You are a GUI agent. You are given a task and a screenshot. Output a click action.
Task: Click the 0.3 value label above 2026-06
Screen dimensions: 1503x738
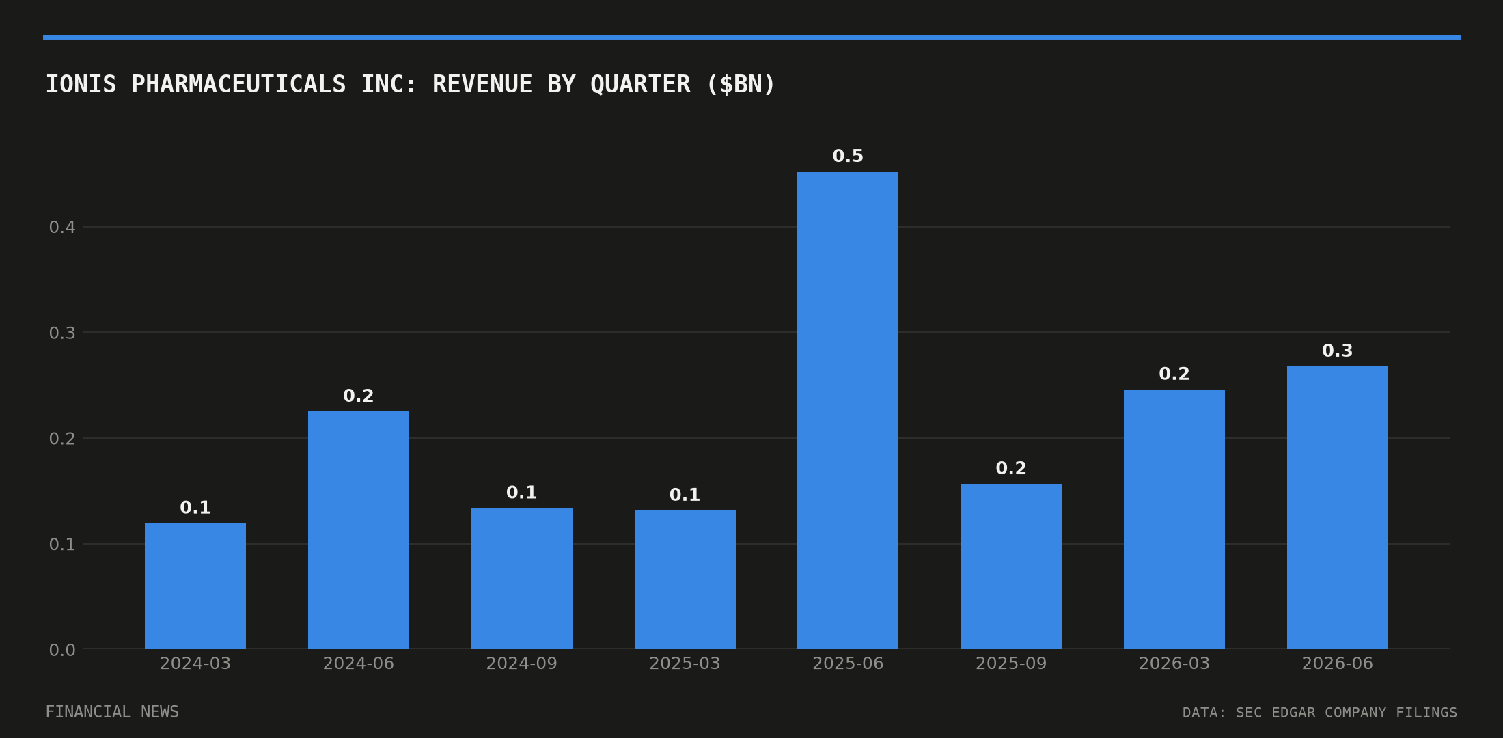[1338, 351]
